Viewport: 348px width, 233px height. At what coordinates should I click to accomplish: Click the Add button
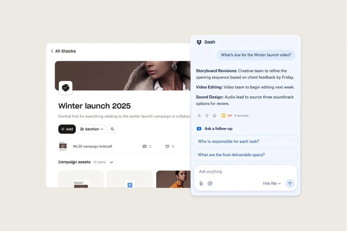point(67,129)
